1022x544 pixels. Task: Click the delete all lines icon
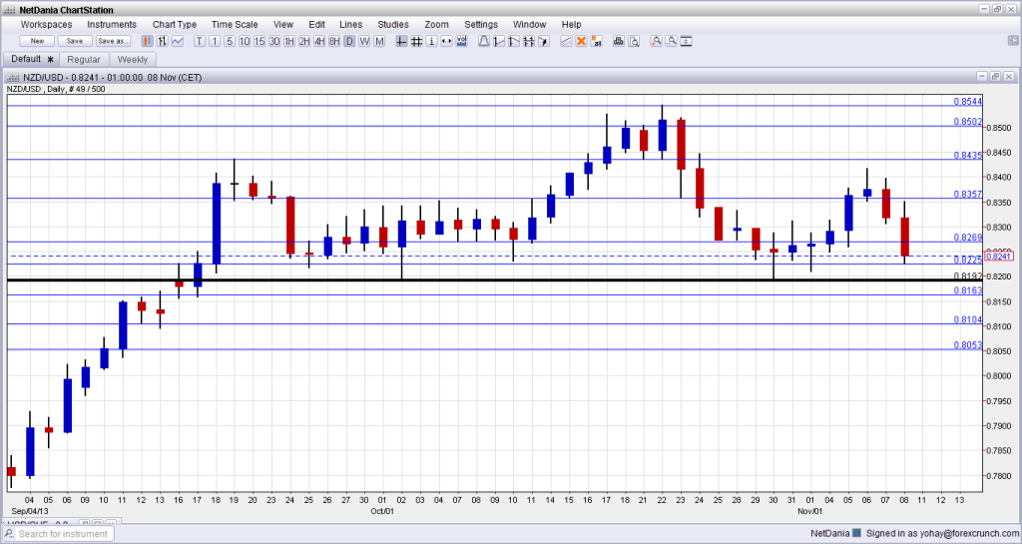click(596, 41)
